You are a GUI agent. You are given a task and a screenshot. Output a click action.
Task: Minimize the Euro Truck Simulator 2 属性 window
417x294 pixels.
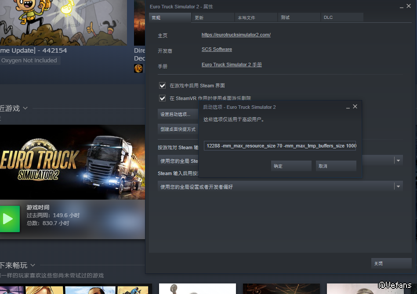pyautogui.click(x=402, y=7)
